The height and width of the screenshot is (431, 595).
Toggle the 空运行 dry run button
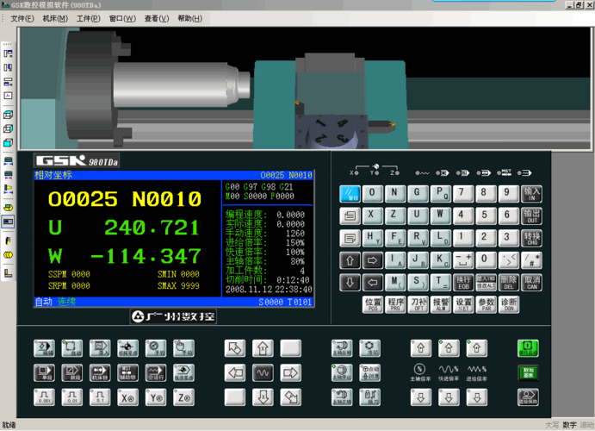(x=156, y=373)
